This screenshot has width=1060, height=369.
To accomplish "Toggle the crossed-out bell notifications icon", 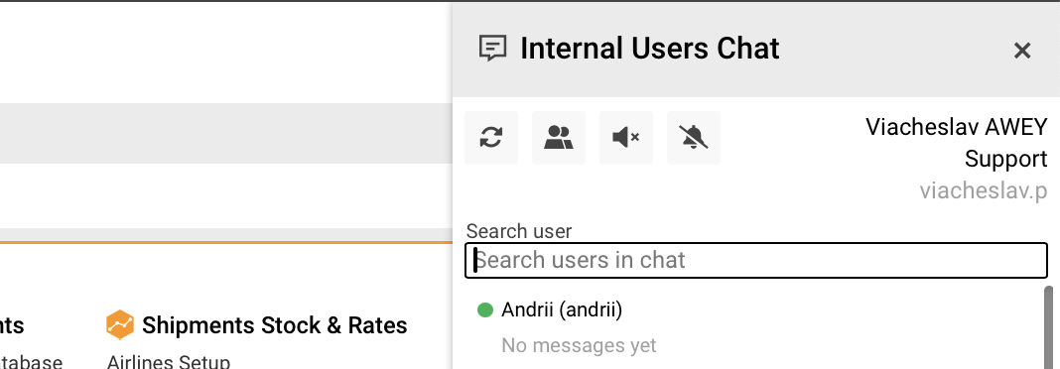I will point(694,138).
